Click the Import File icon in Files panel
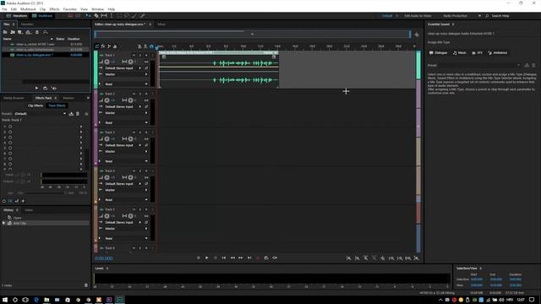This screenshot has width=541, height=304. click(13, 32)
